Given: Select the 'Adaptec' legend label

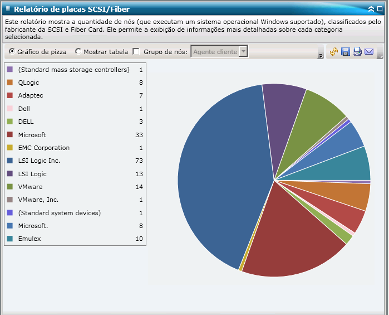Looking at the screenshot, I should [x=31, y=95].
